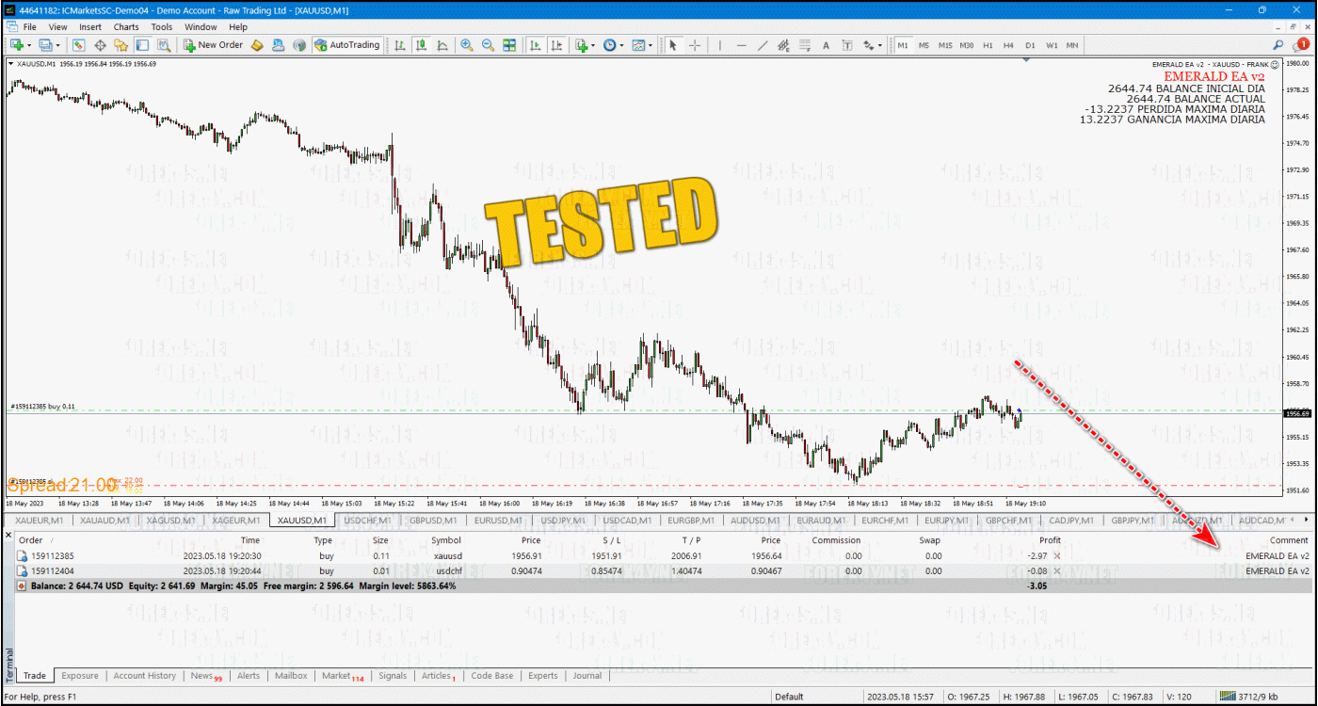1318x706 pixels.
Task: Expand the indicators list dropdown arrow
Action: point(591,45)
